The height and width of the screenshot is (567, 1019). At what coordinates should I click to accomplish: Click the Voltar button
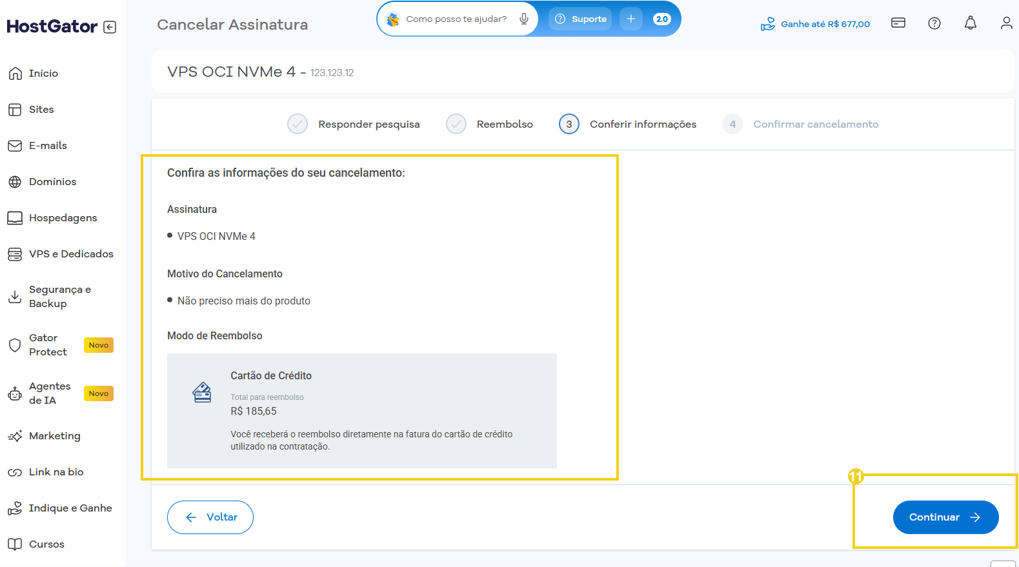210,517
